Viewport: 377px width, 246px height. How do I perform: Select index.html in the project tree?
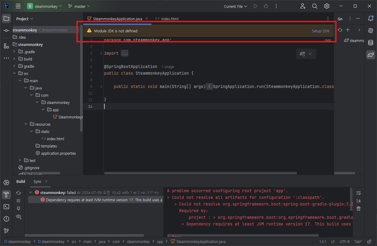tap(53, 139)
